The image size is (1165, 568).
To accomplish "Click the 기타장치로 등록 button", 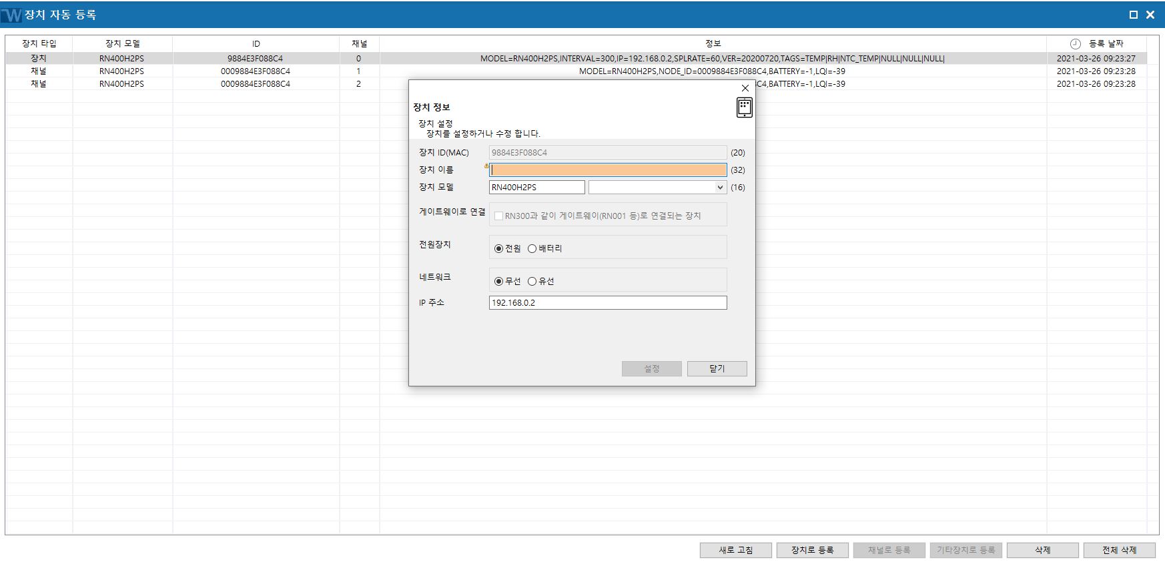I will click(x=966, y=550).
